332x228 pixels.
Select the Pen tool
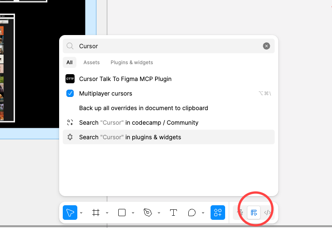point(147,213)
